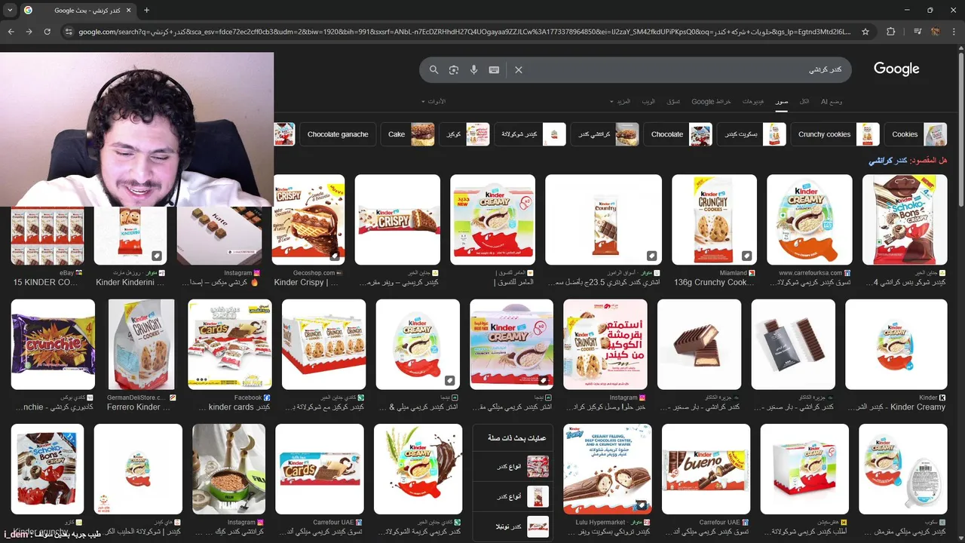Switch to the الكل (All) tab
Image resolution: width=965 pixels, height=543 pixels.
804,101
